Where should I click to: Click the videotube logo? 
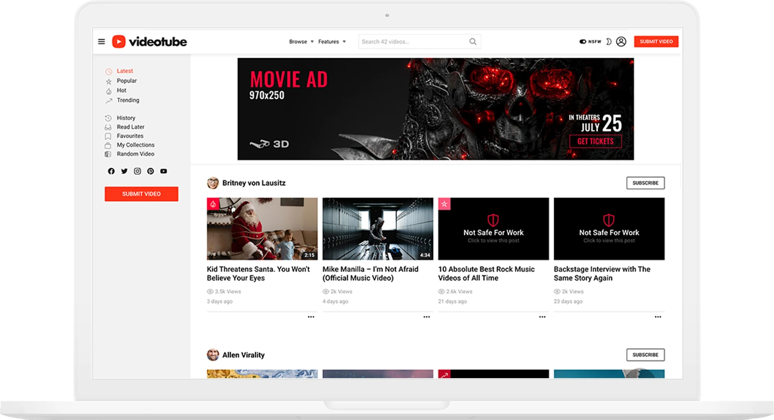click(149, 41)
